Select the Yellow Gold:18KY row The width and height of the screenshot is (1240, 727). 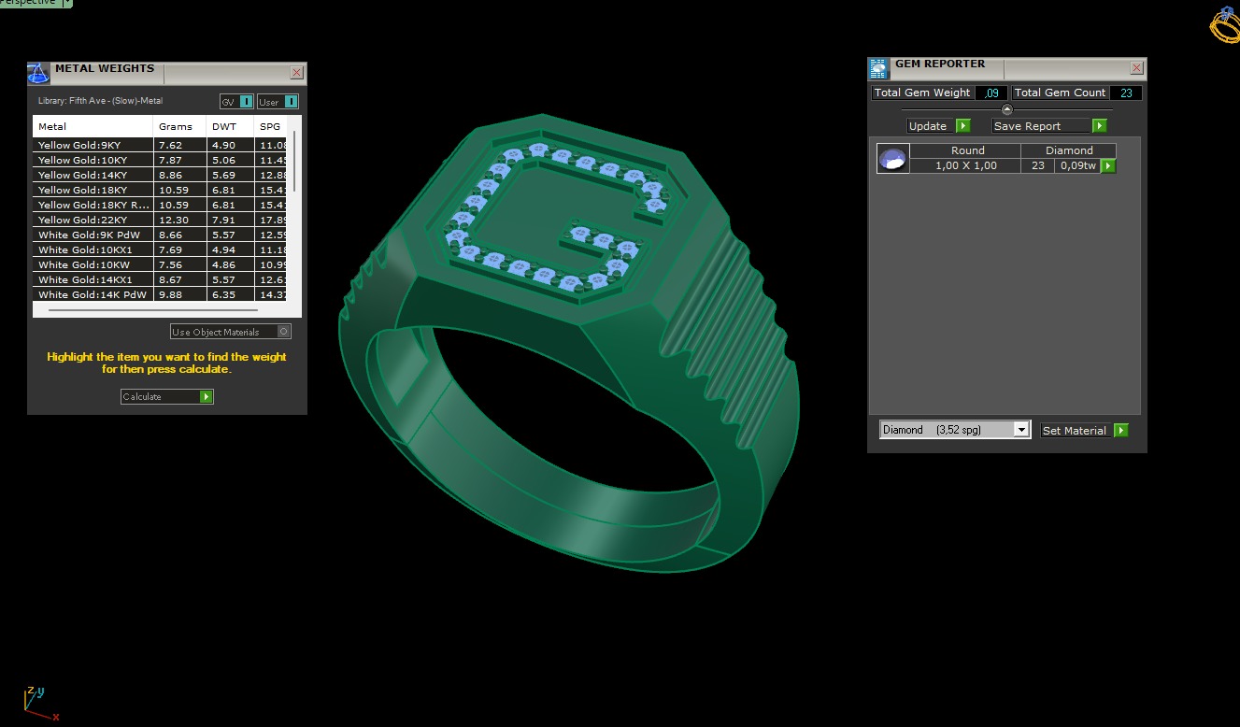pyautogui.click(x=160, y=190)
